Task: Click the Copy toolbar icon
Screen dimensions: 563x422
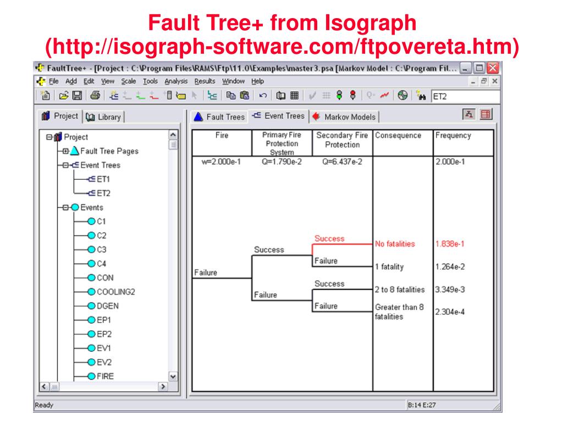Action: coord(231,96)
